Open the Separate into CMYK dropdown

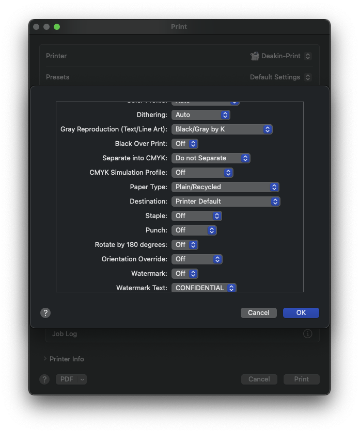click(x=211, y=158)
